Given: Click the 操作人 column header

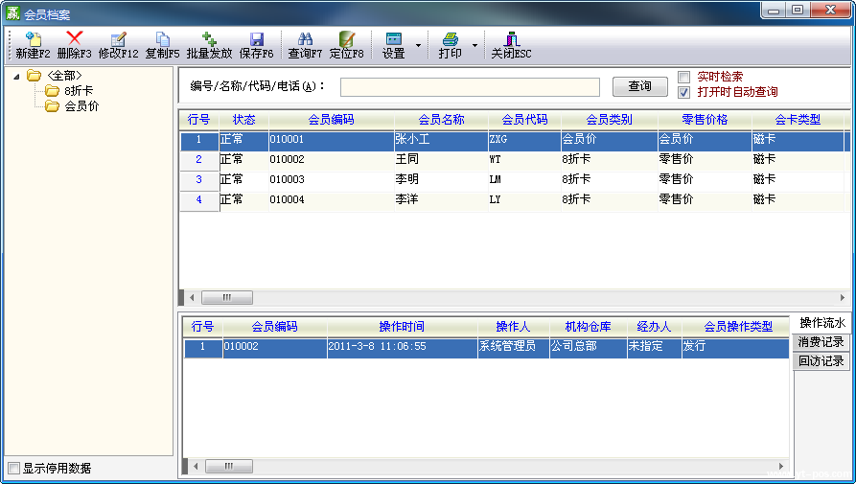Looking at the screenshot, I should point(513,326).
